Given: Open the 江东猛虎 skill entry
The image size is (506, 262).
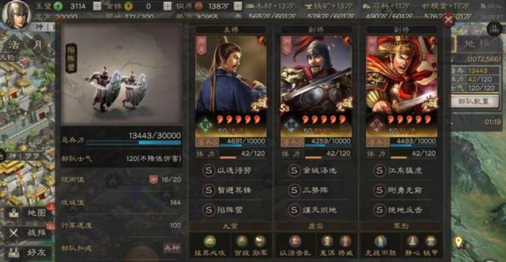Looking at the screenshot, I should (x=400, y=170).
